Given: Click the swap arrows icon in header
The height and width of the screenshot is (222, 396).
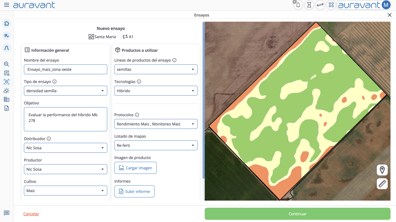Looking at the screenshot, I should point(320,5).
